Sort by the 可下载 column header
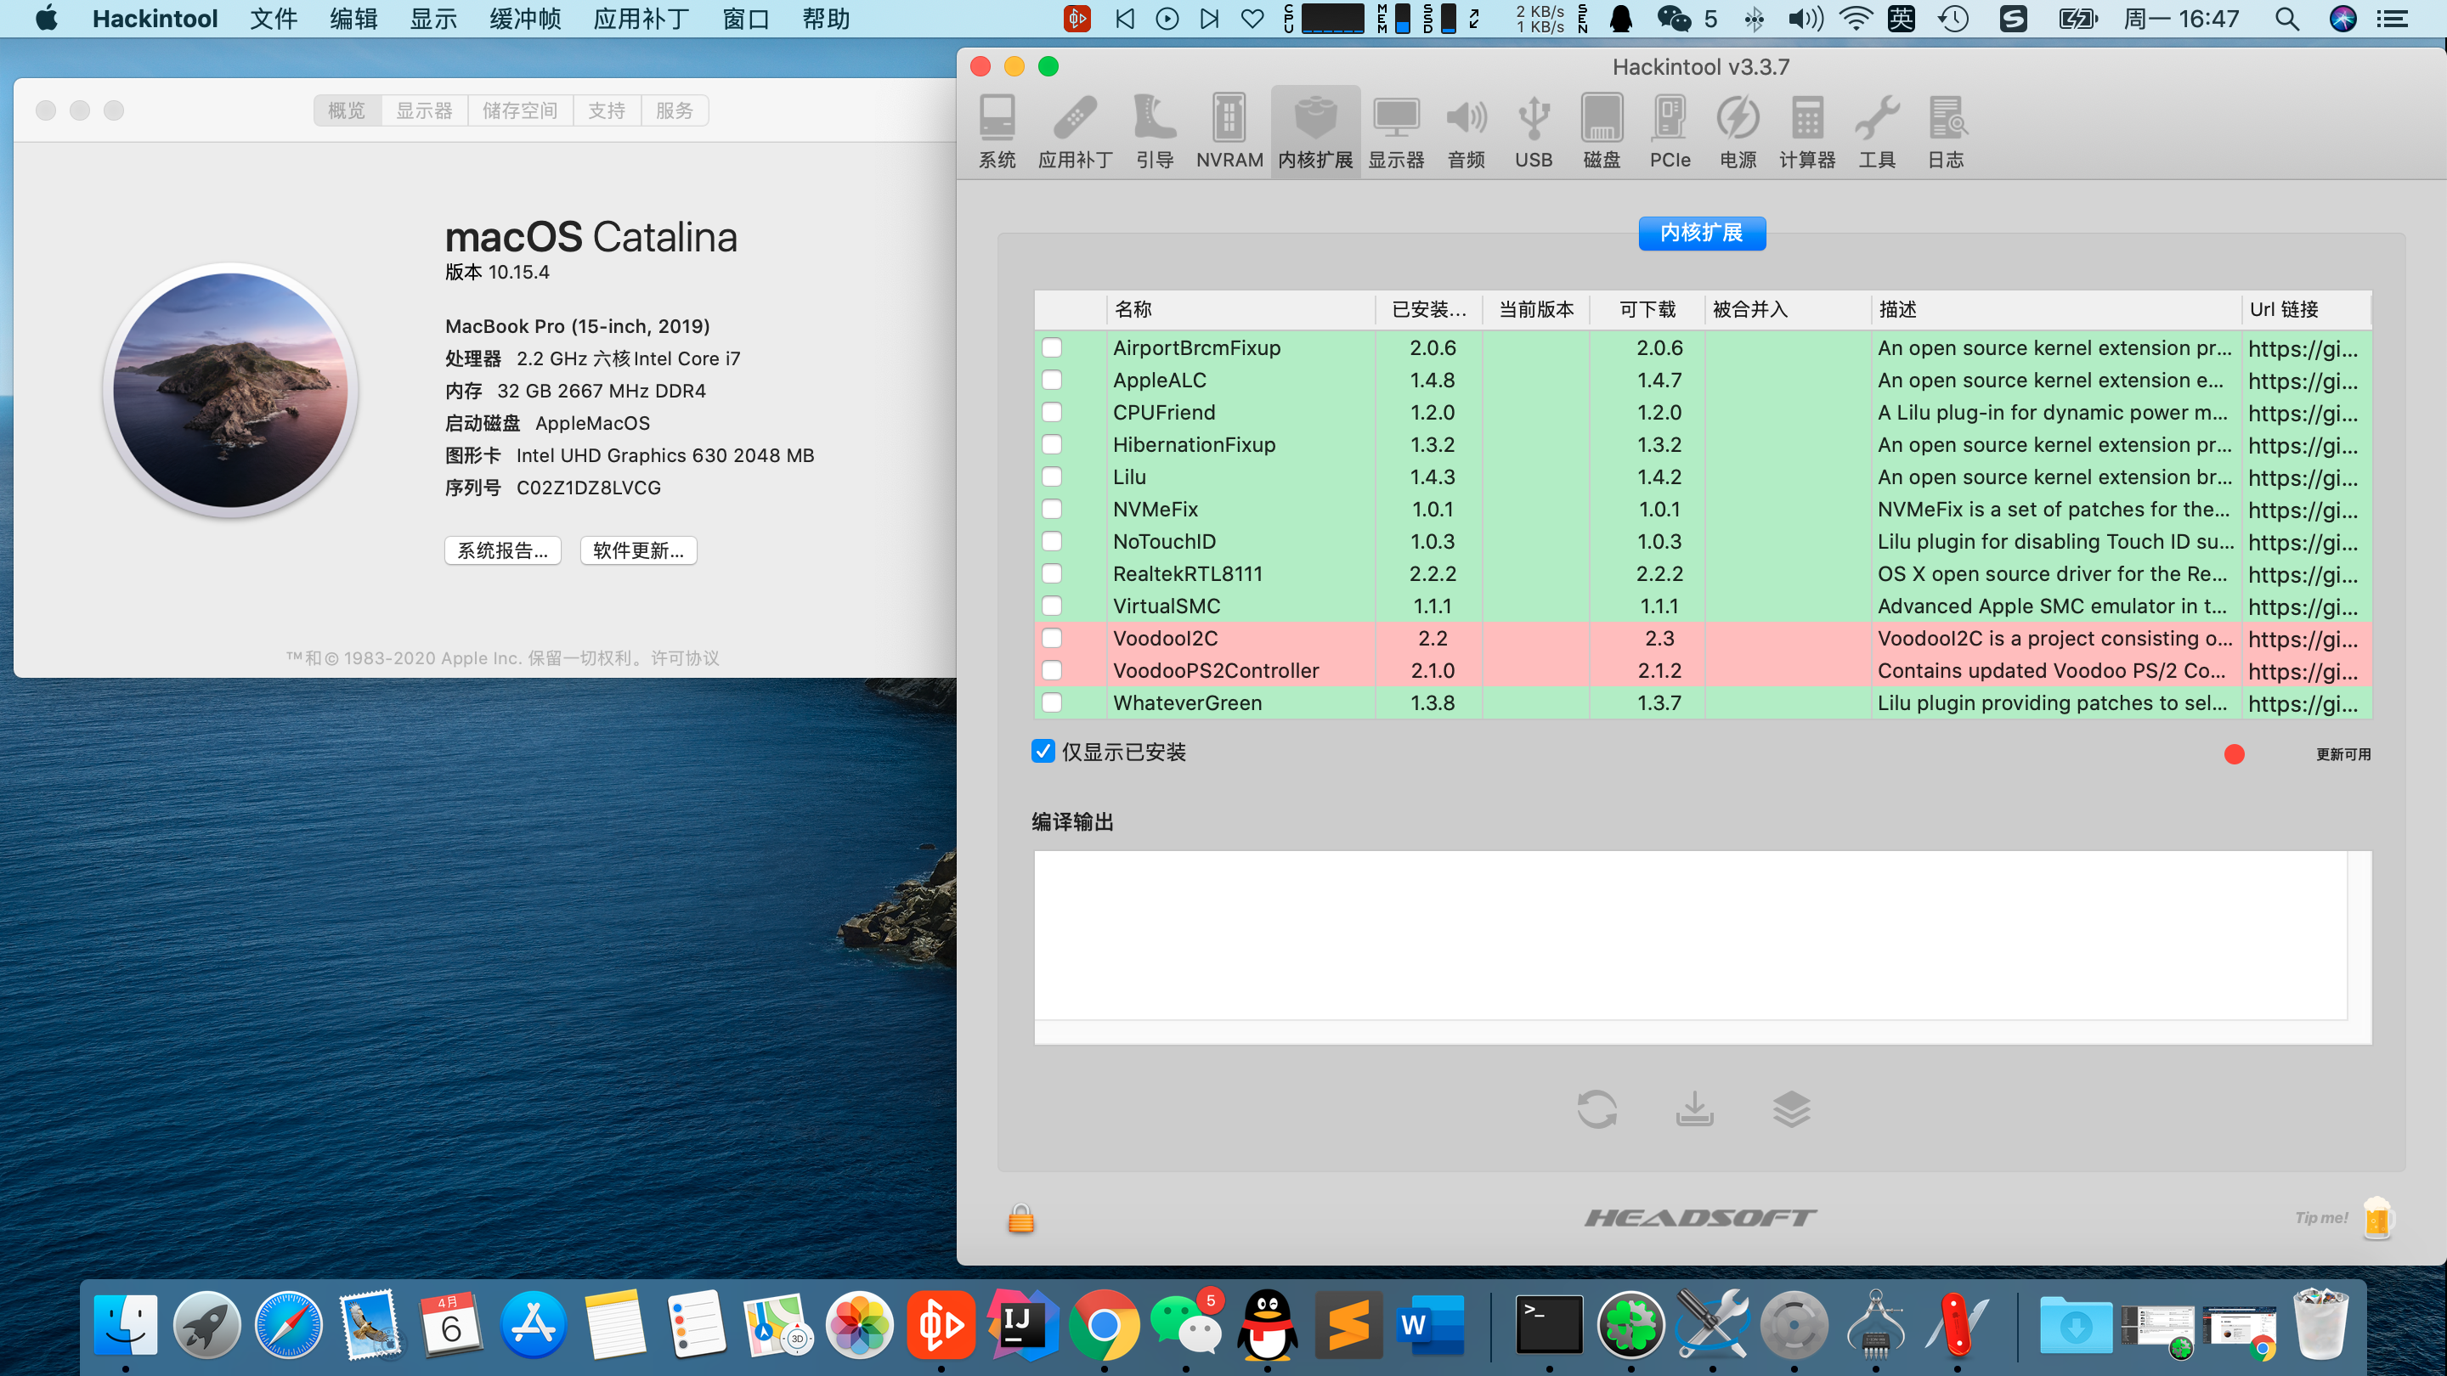2447x1376 pixels. pos(1647,309)
